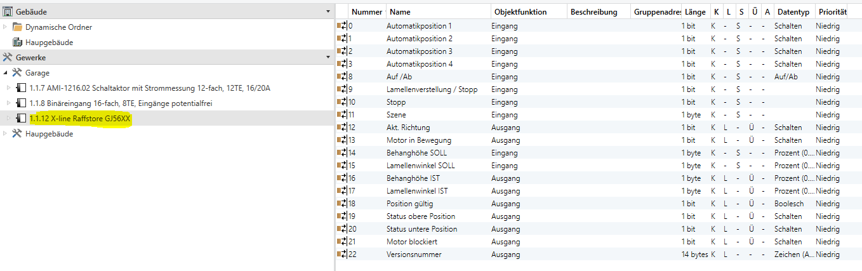Select the X-line Raffstore GJ56XX device
862x271 pixels.
coord(80,119)
